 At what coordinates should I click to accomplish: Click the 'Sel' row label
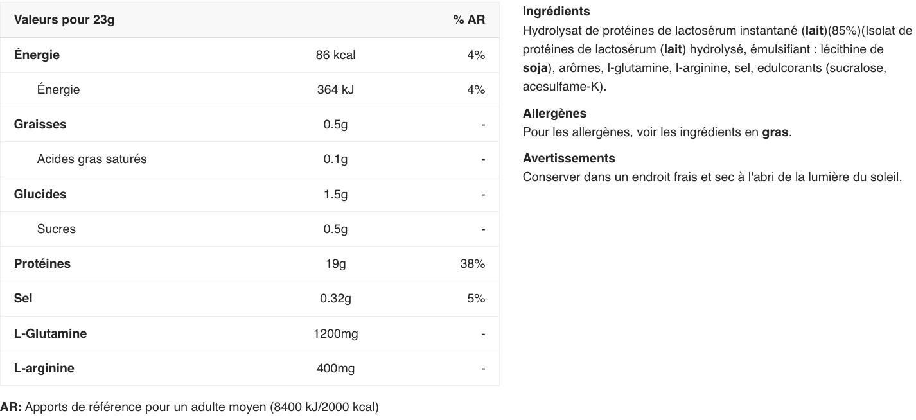click(23, 299)
